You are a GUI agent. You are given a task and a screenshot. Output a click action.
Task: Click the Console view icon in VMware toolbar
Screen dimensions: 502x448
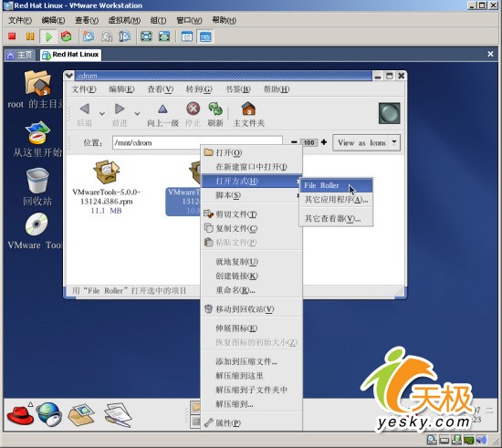click(x=205, y=36)
